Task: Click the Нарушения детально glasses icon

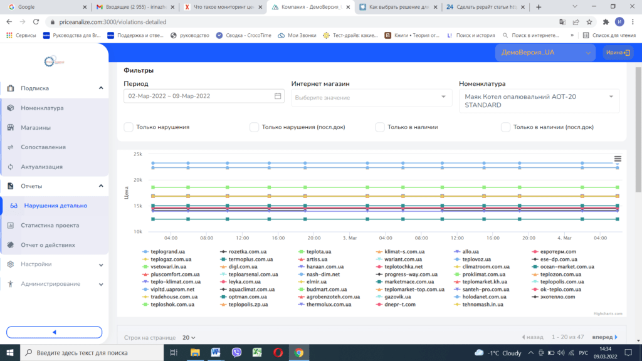Action: point(14,206)
